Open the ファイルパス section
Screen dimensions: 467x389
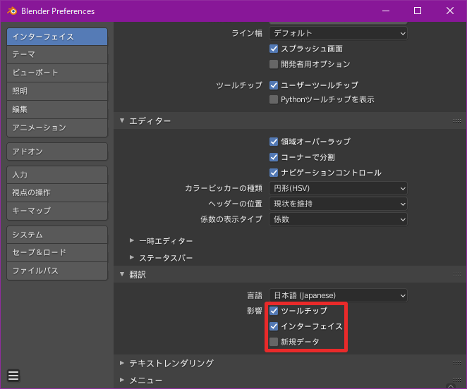coord(57,271)
